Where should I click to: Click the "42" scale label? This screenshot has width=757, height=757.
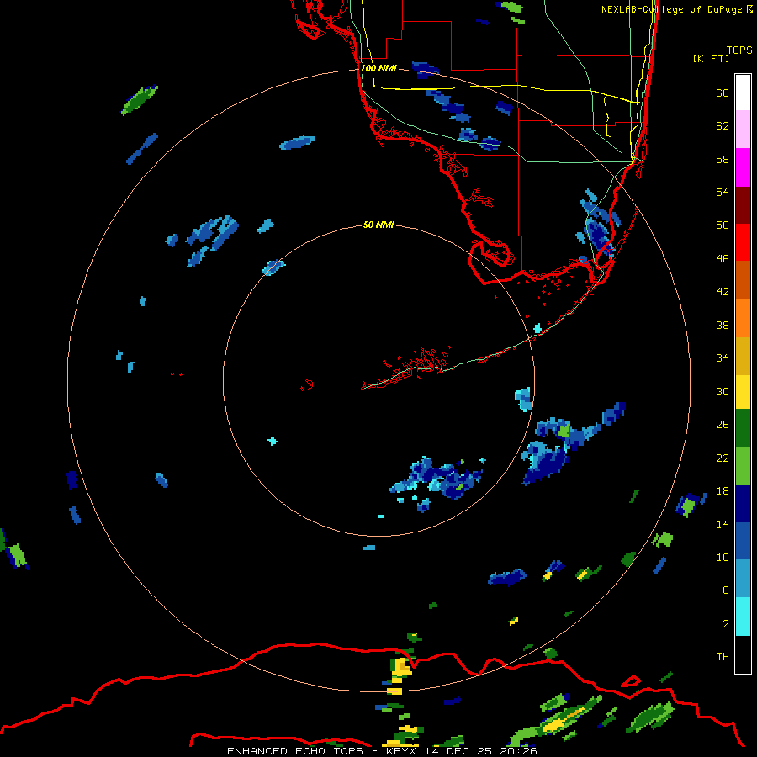(x=723, y=291)
